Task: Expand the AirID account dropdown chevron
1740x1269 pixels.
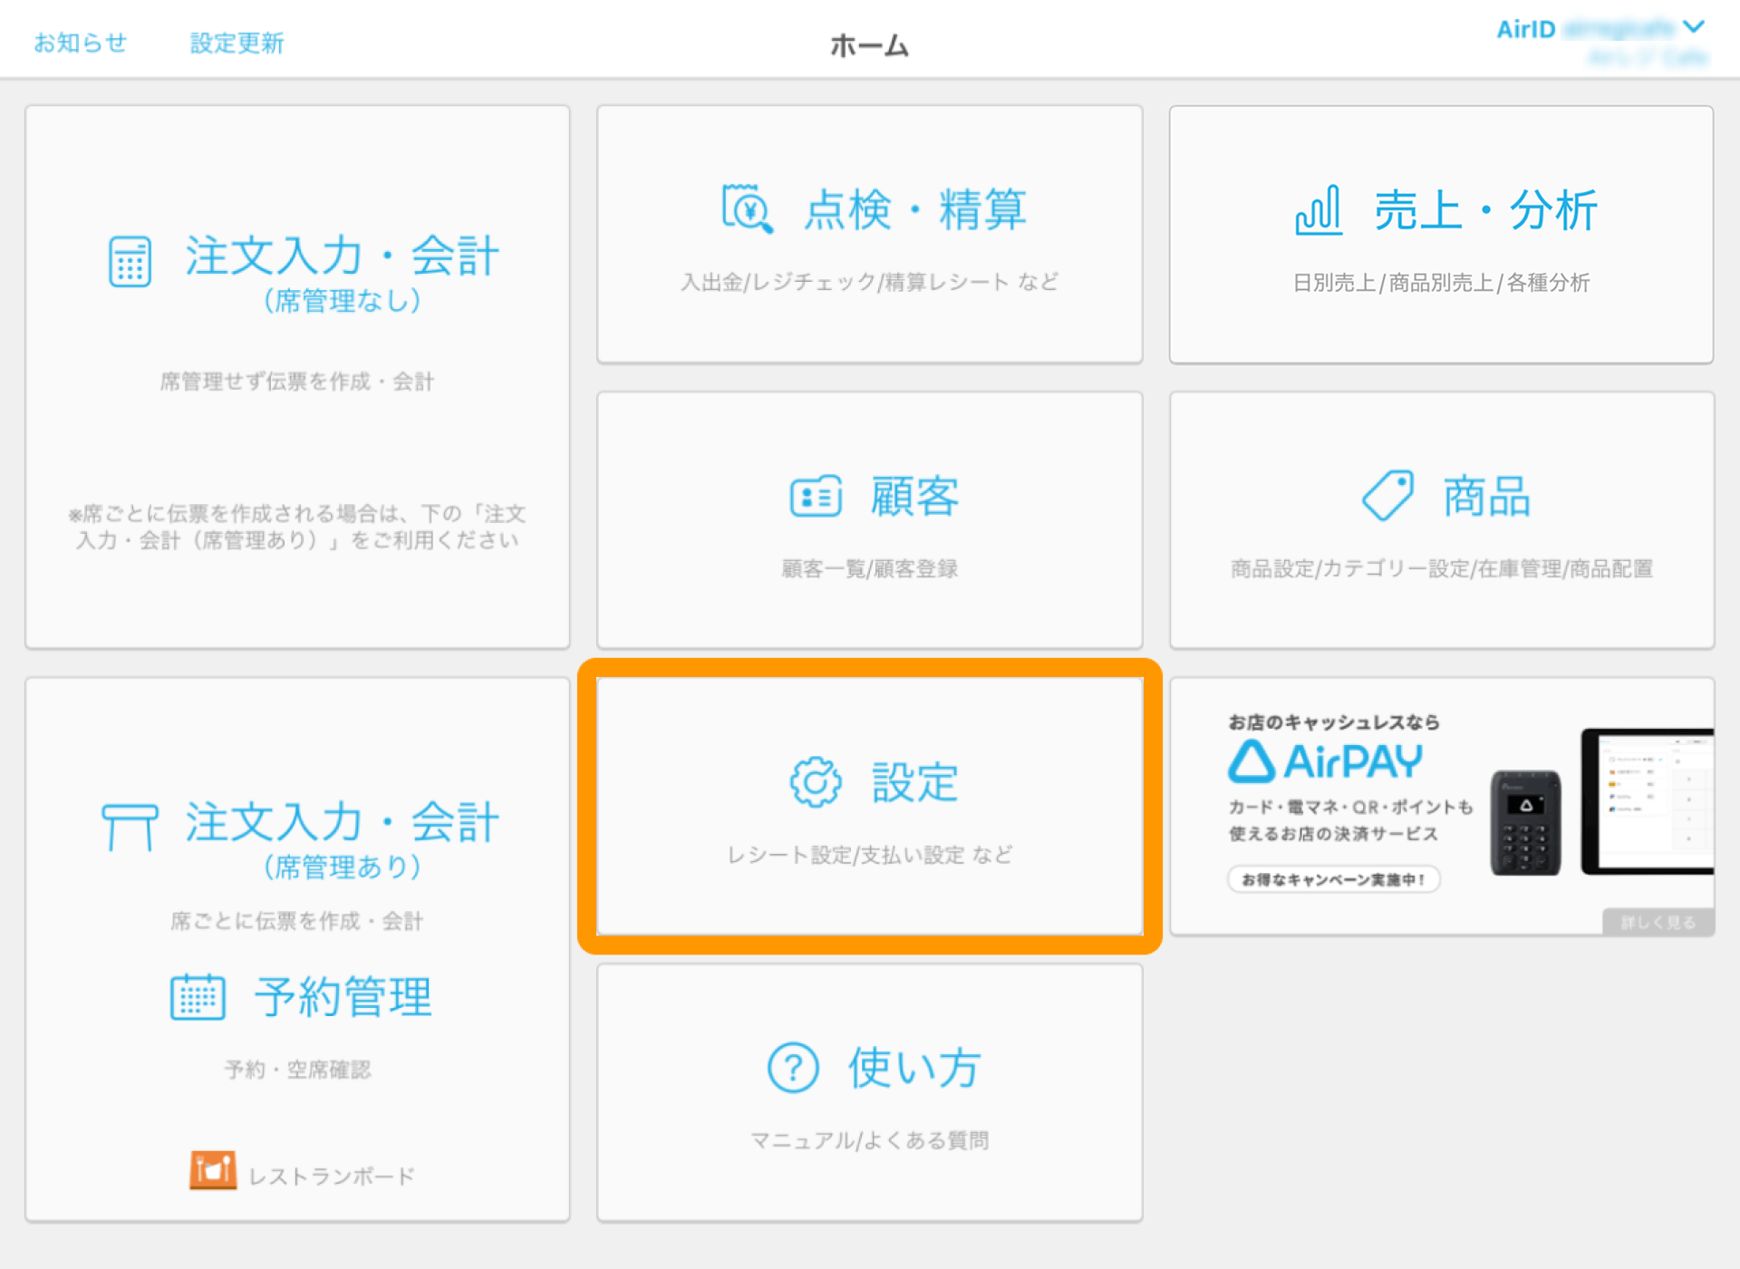Action: (1693, 27)
